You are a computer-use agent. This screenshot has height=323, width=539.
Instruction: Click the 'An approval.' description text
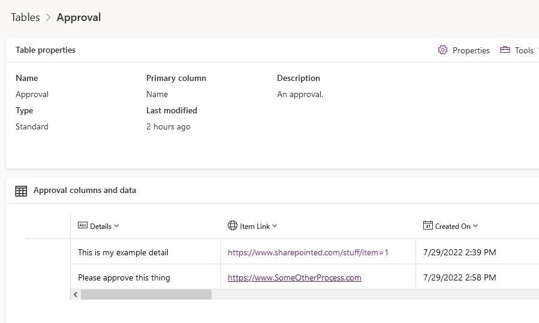tap(300, 94)
